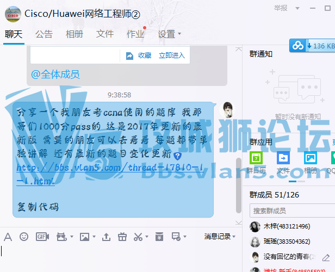Open the 群日历 calendar app icon
Viewport: 335px width, 272px height.
[x=256, y=158]
